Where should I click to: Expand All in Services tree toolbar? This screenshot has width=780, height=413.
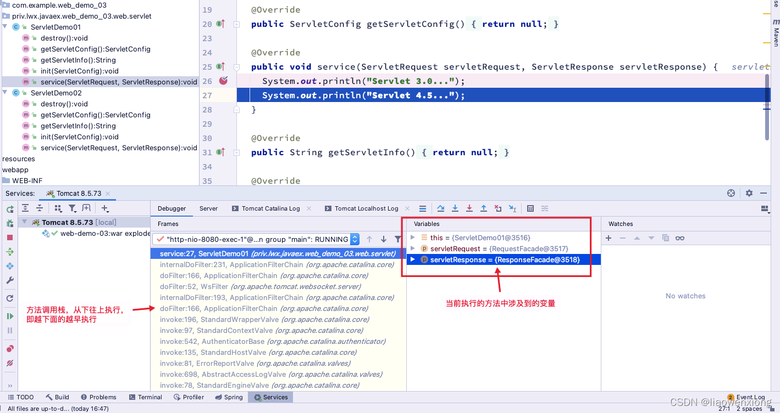(x=25, y=208)
